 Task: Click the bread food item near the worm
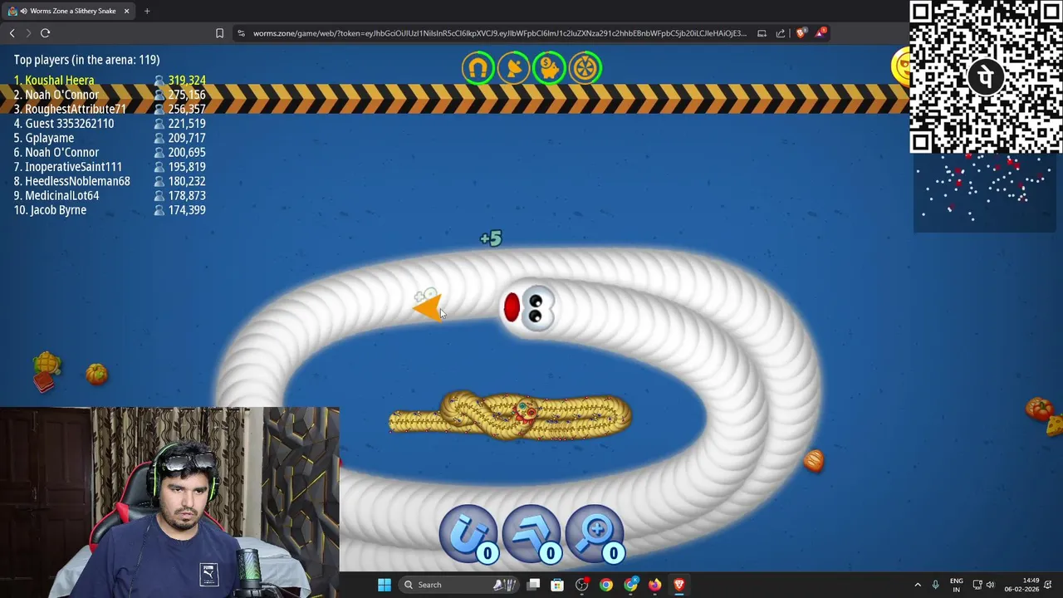pyautogui.click(x=814, y=461)
